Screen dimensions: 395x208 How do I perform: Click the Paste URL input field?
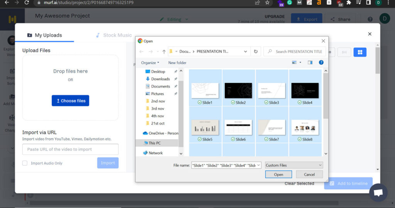(70, 149)
